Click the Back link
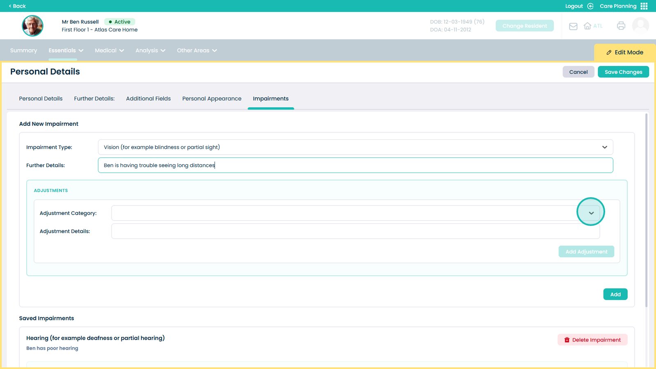Screen dimensions: 656x369 point(17,6)
